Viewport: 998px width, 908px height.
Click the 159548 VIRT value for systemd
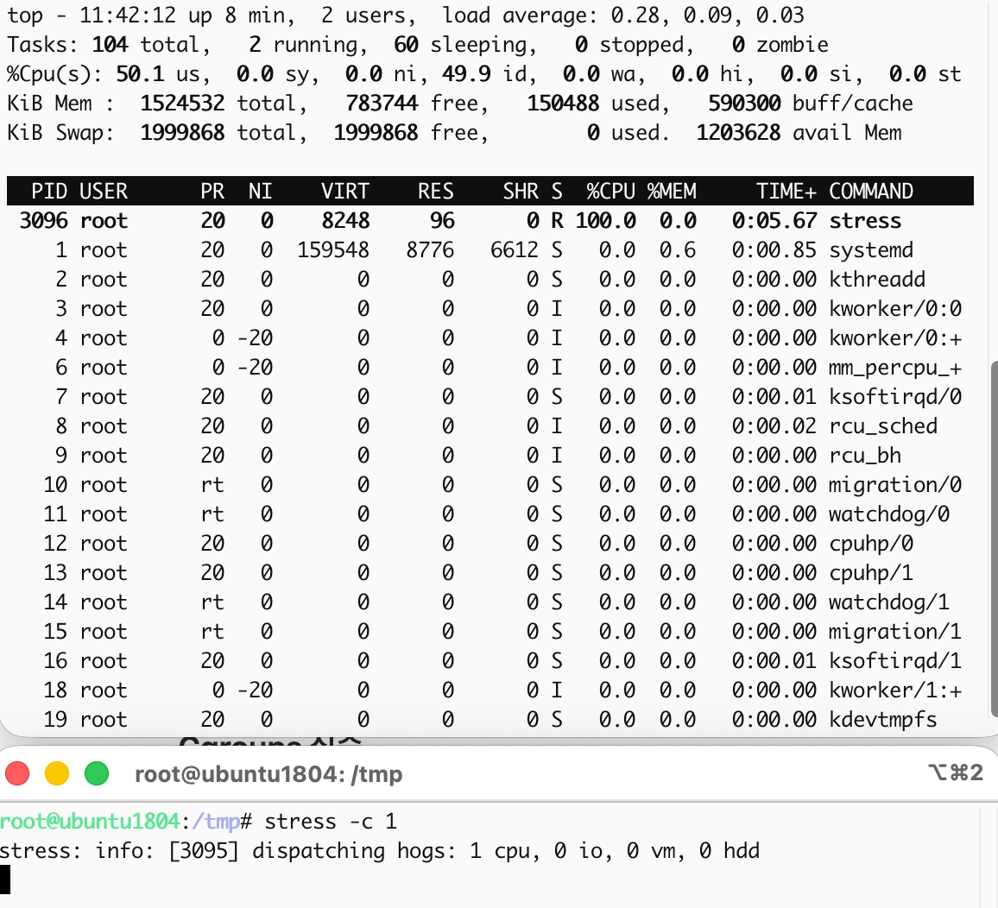click(333, 250)
